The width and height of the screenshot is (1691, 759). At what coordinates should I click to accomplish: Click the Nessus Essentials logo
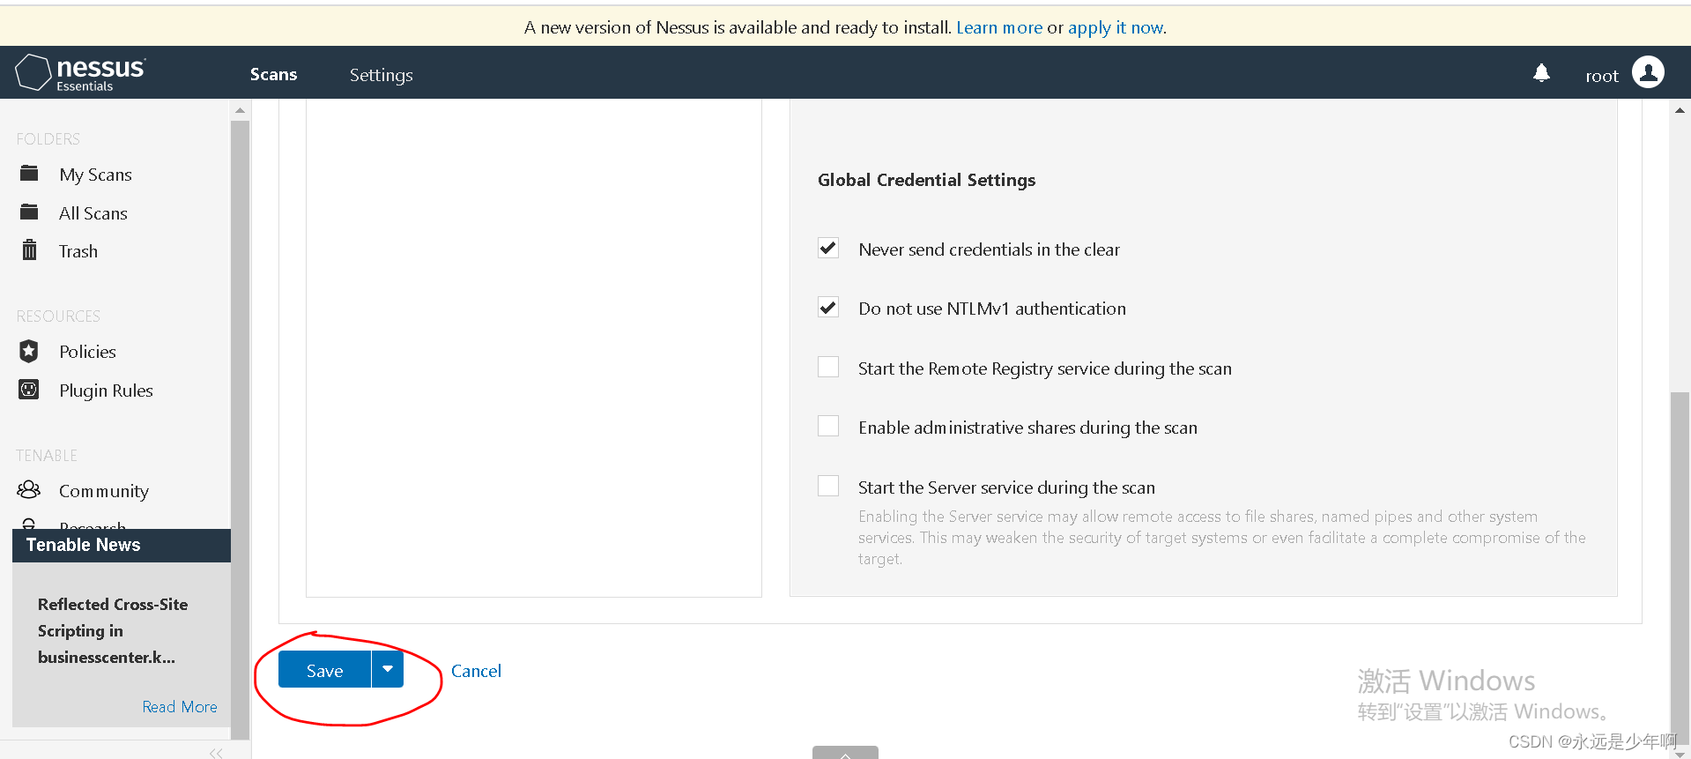tap(80, 73)
